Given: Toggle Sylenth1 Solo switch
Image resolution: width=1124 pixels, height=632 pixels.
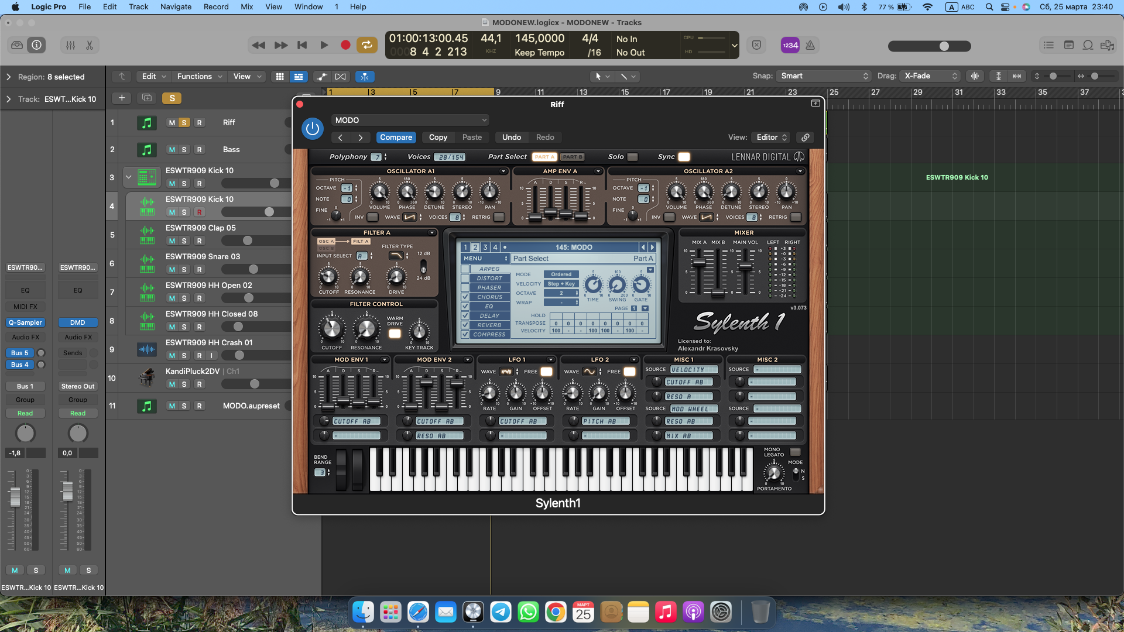Looking at the screenshot, I should [632, 157].
